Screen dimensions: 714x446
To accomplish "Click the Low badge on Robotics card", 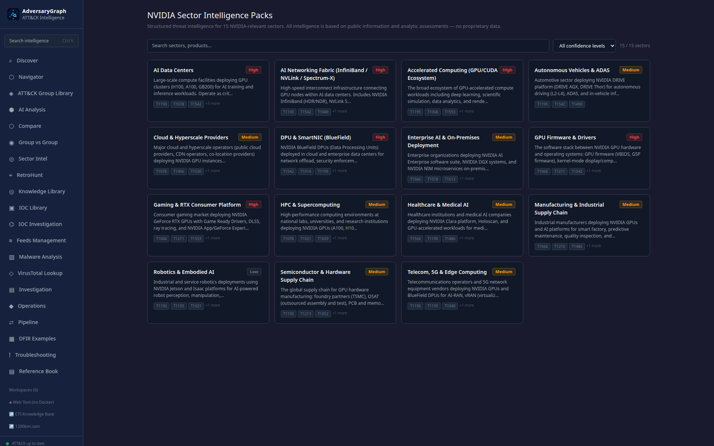I will (x=254, y=272).
